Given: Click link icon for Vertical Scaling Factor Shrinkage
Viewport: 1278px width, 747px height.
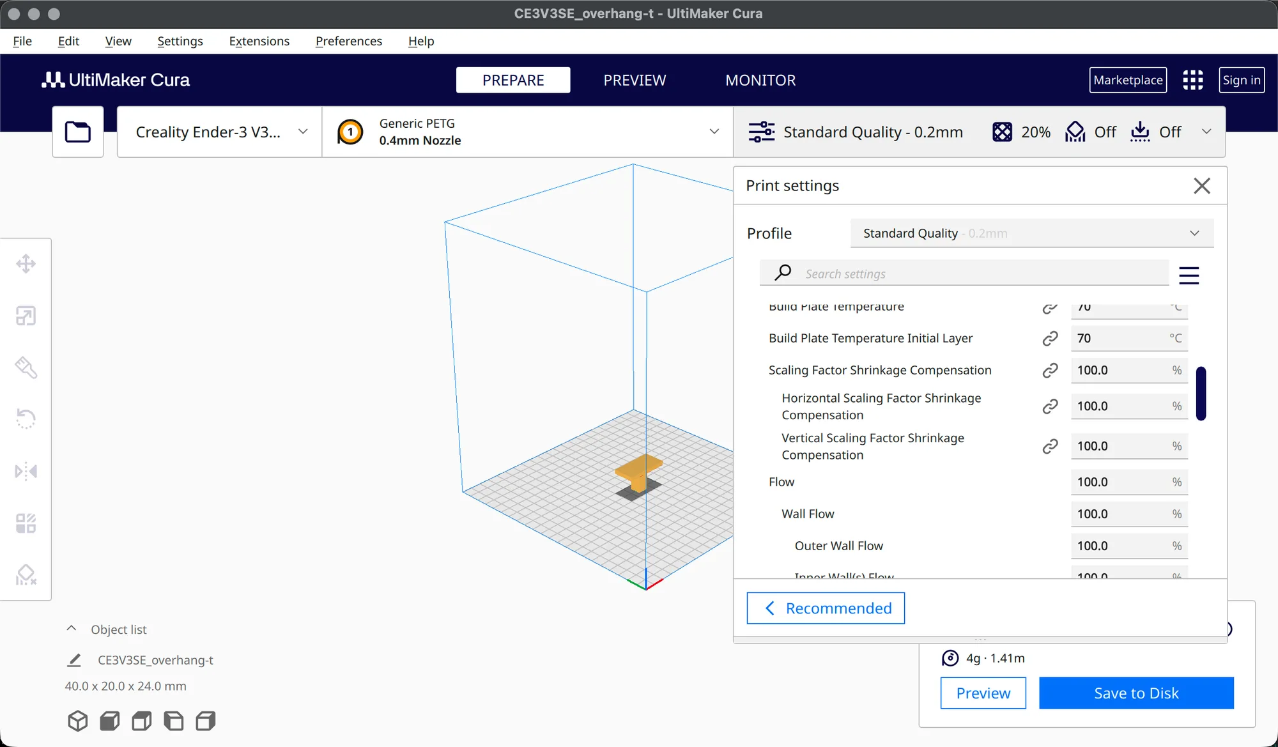Looking at the screenshot, I should pos(1050,446).
